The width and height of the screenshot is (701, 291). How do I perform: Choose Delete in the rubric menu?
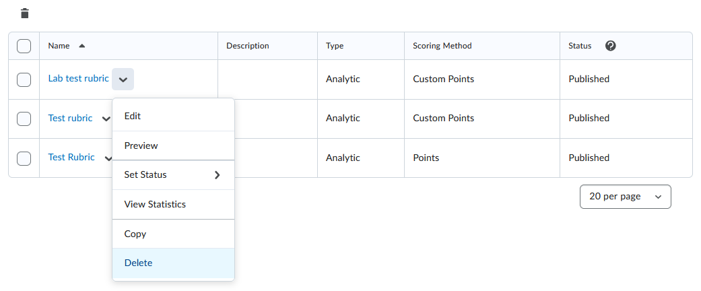tap(174, 263)
